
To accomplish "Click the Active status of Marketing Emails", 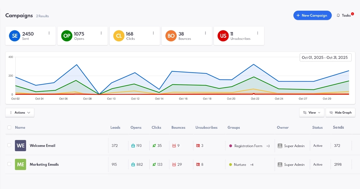I will (x=318, y=164).
